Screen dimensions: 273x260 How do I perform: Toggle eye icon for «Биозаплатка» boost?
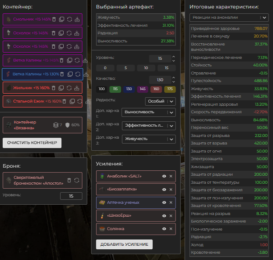click(164, 190)
